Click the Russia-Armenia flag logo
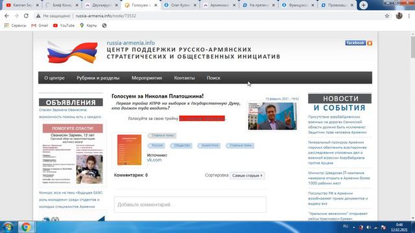The image size is (415, 233). pos(72,52)
